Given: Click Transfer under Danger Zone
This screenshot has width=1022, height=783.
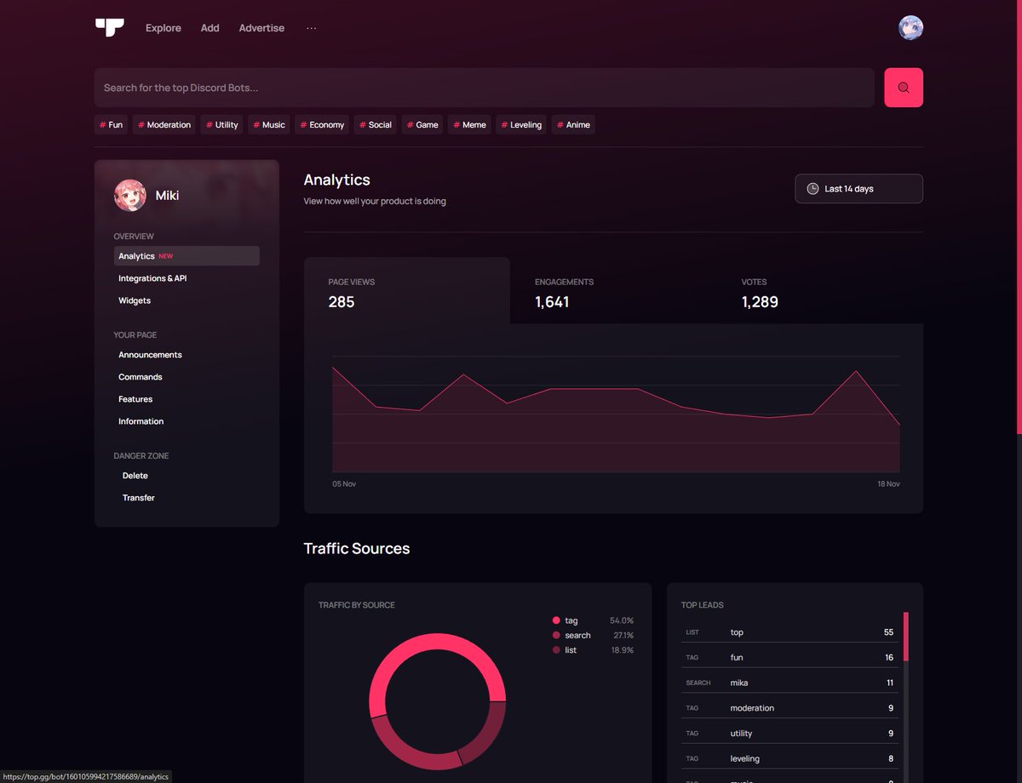Looking at the screenshot, I should pos(139,498).
